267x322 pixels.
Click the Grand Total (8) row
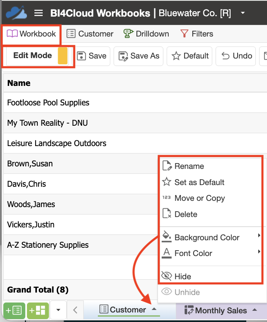[81, 290]
